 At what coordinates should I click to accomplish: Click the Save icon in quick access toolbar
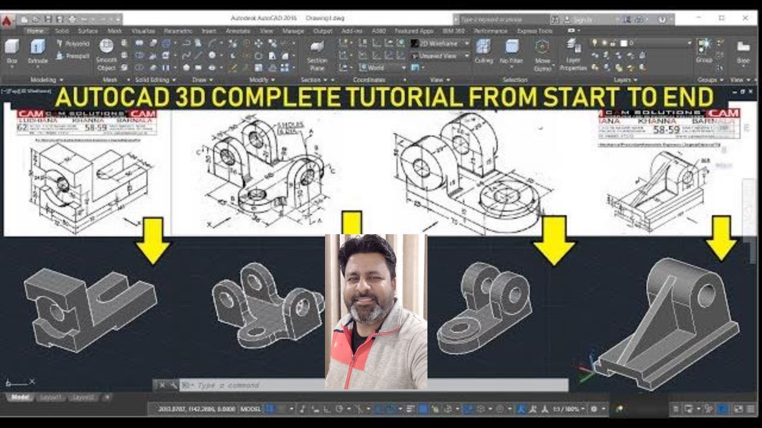tap(49, 20)
